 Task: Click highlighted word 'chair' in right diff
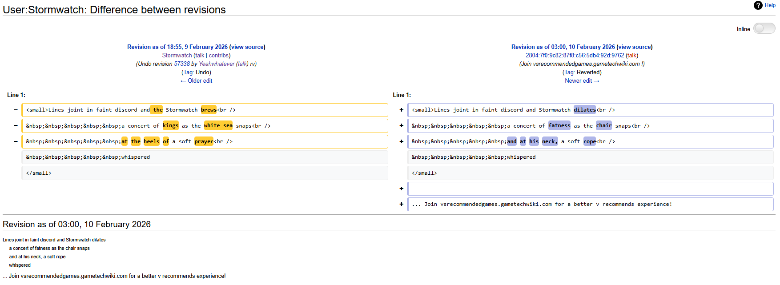tap(604, 125)
